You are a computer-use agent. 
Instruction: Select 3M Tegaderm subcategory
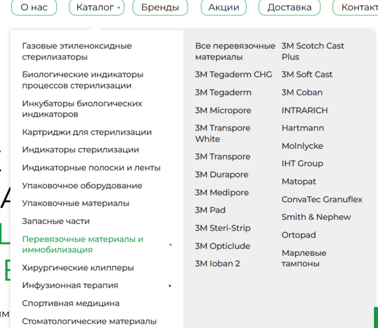pyautogui.click(x=223, y=93)
